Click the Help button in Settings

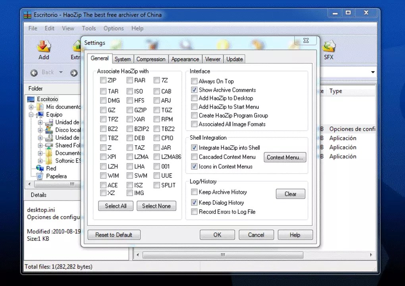tap(295, 235)
